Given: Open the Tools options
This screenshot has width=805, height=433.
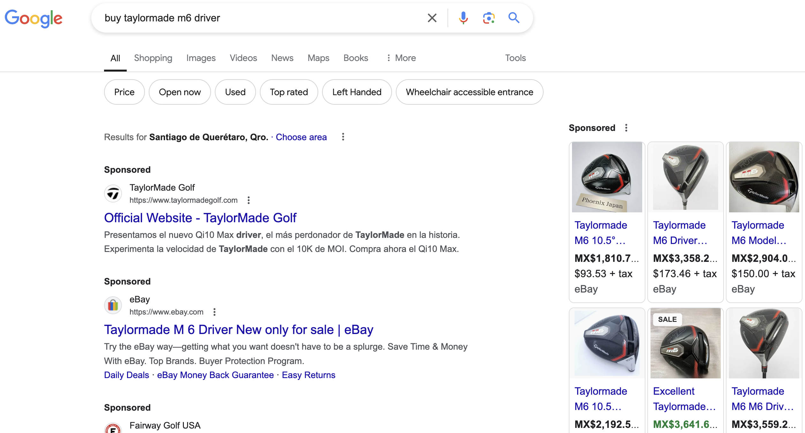Looking at the screenshot, I should coord(515,58).
